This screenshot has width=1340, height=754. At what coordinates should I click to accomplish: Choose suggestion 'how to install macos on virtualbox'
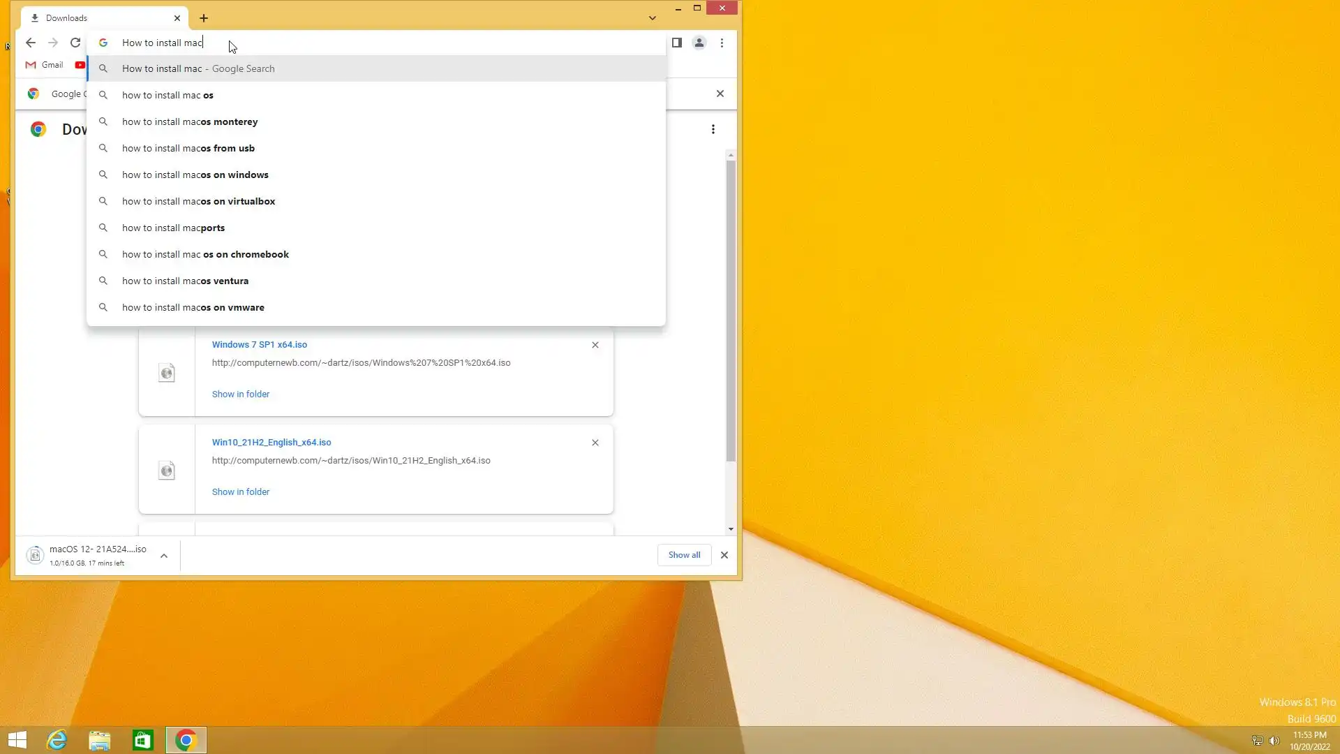(x=198, y=201)
